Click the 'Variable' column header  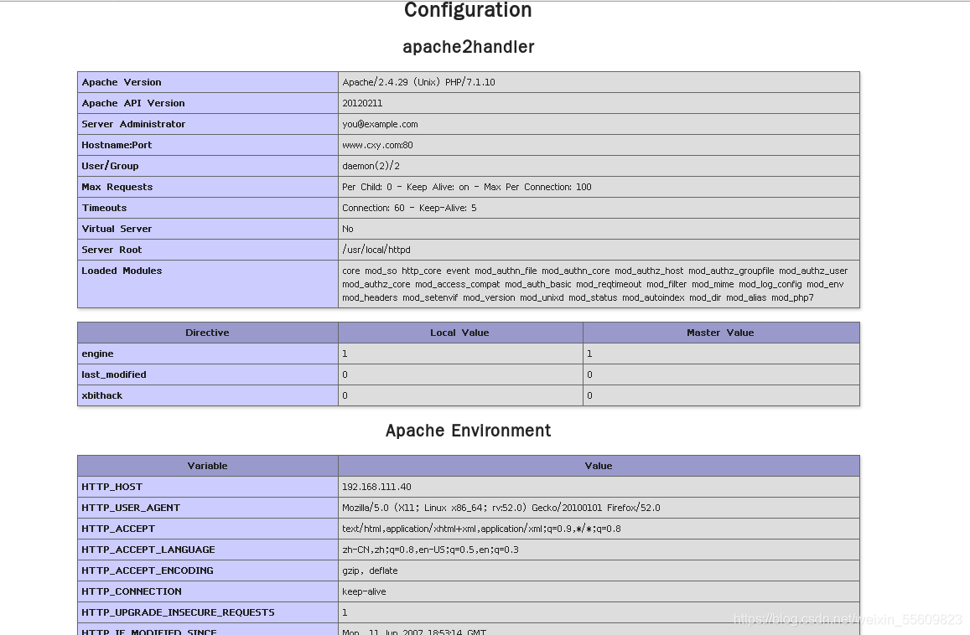pyautogui.click(x=207, y=467)
